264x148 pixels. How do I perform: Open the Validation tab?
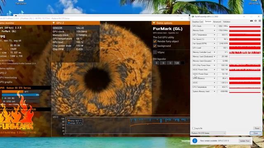coord(226,22)
